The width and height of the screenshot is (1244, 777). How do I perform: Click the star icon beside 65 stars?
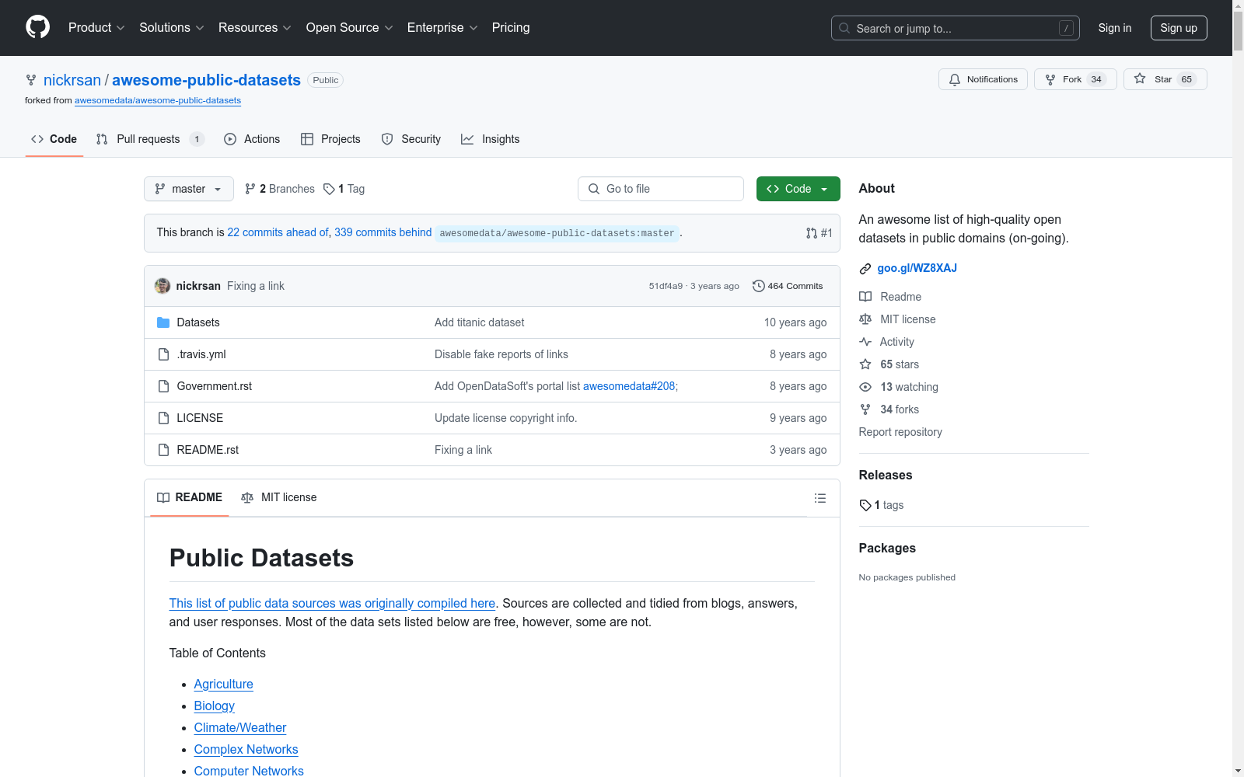point(865,364)
